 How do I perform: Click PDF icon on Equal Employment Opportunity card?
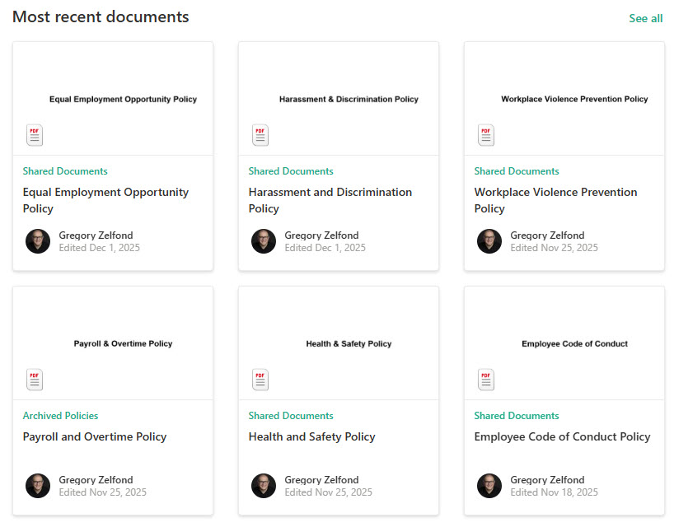[x=35, y=135]
